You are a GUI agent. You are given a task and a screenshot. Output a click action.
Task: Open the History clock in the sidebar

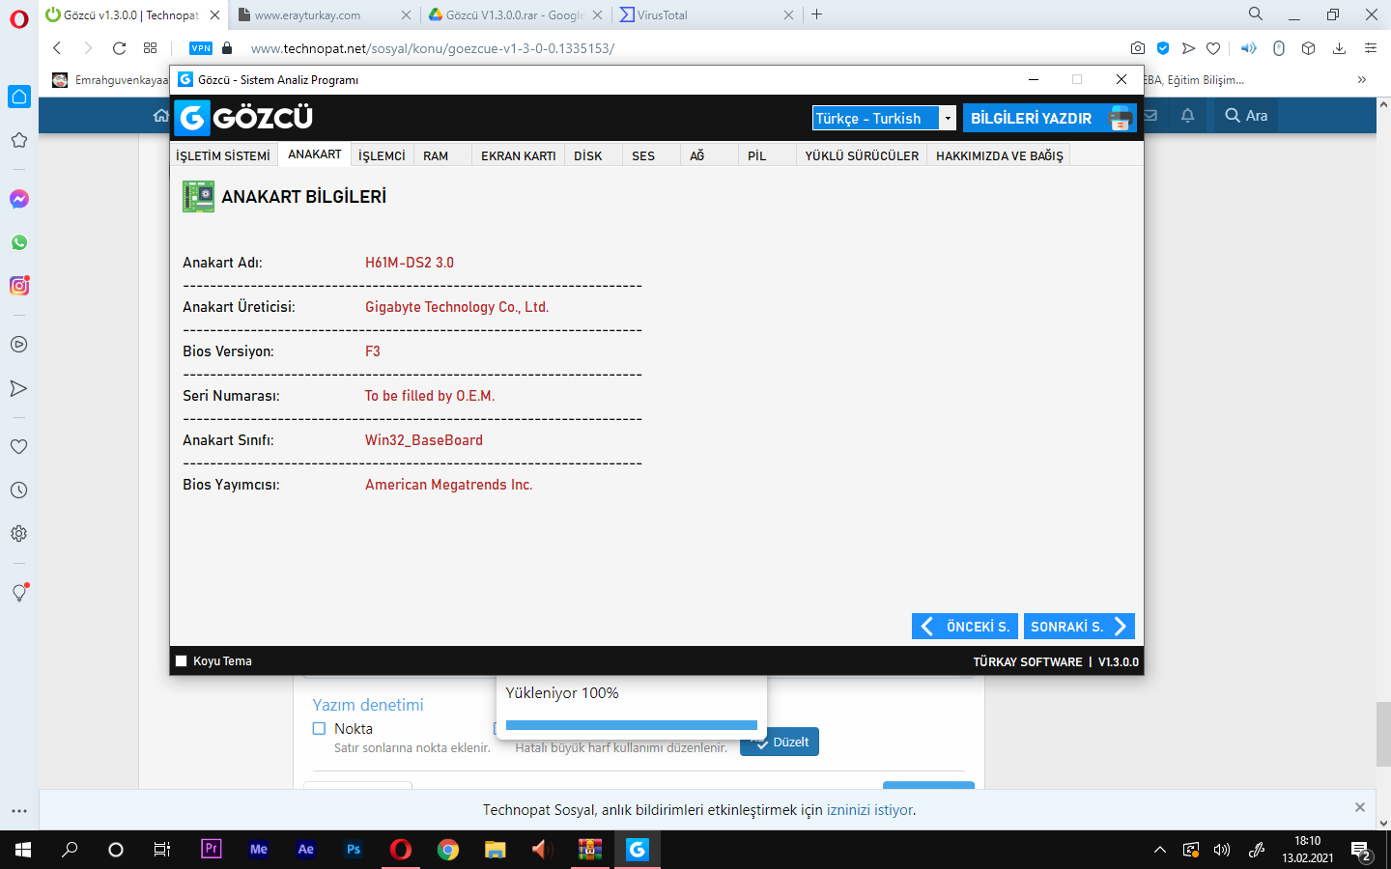(x=19, y=491)
